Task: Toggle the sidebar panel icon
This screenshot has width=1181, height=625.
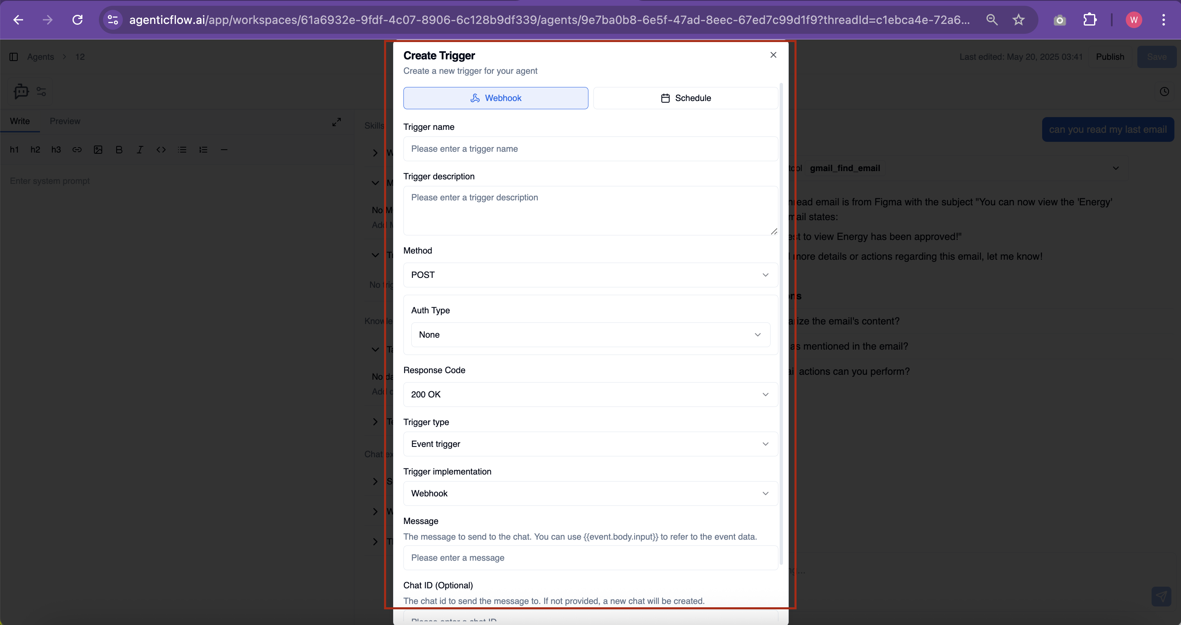Action: tap(14, 57)
